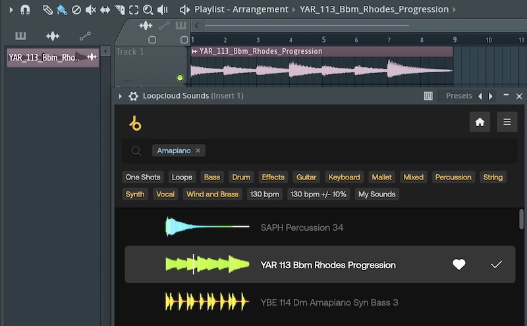Screen dimensions: 527x326
Task: Preview SAPH Percussion 34 waveform
Action: tap(208, 227)
